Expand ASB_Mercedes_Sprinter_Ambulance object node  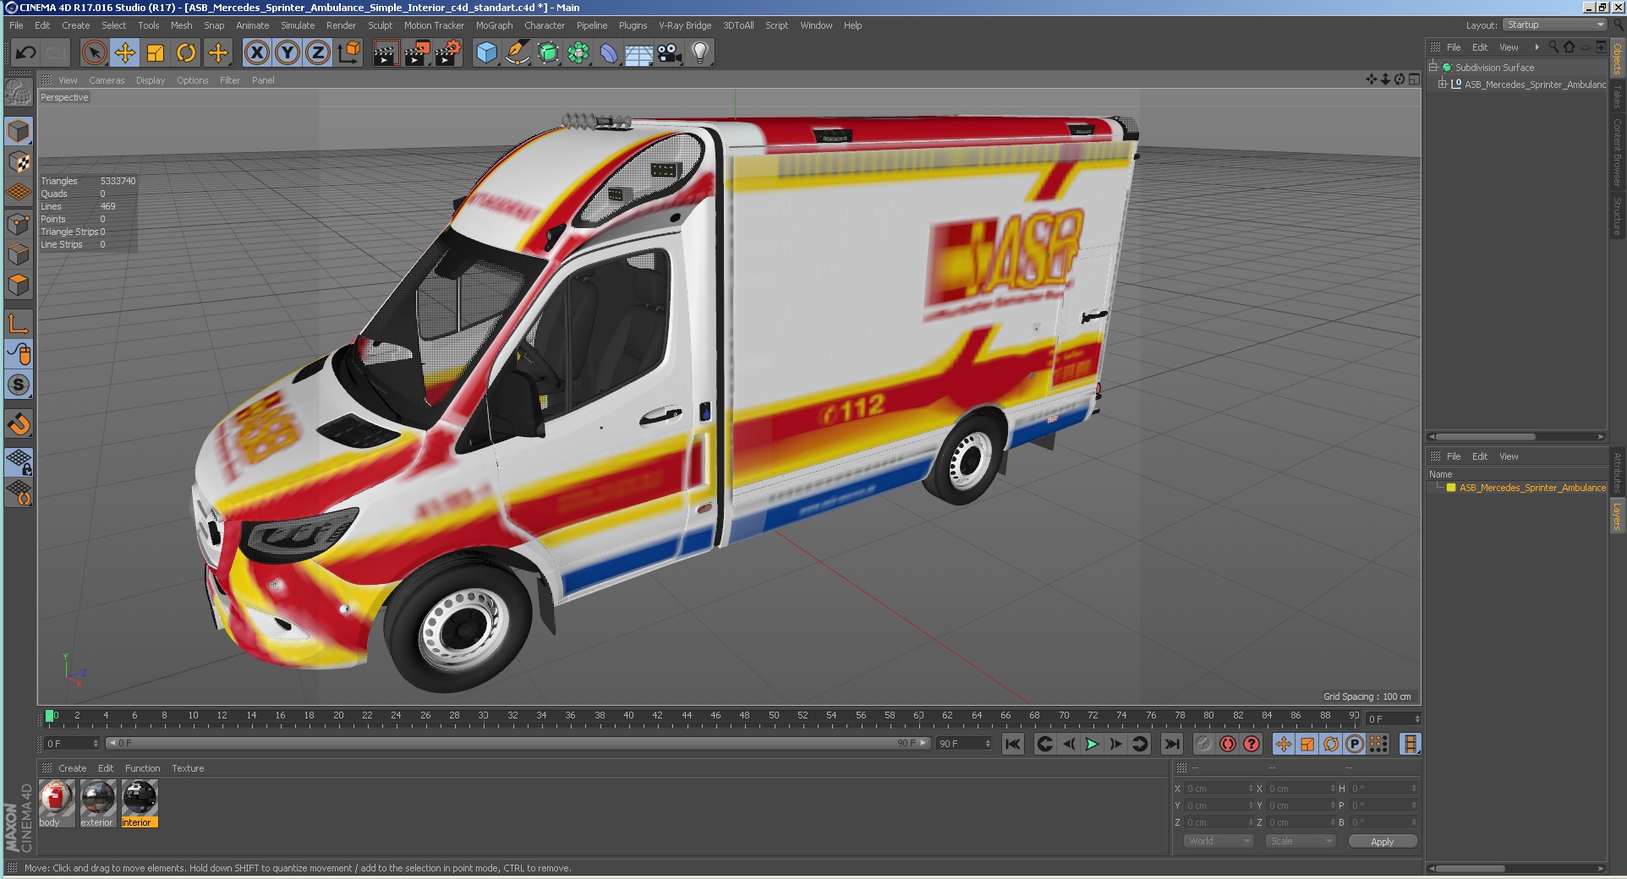(1443, 84)
